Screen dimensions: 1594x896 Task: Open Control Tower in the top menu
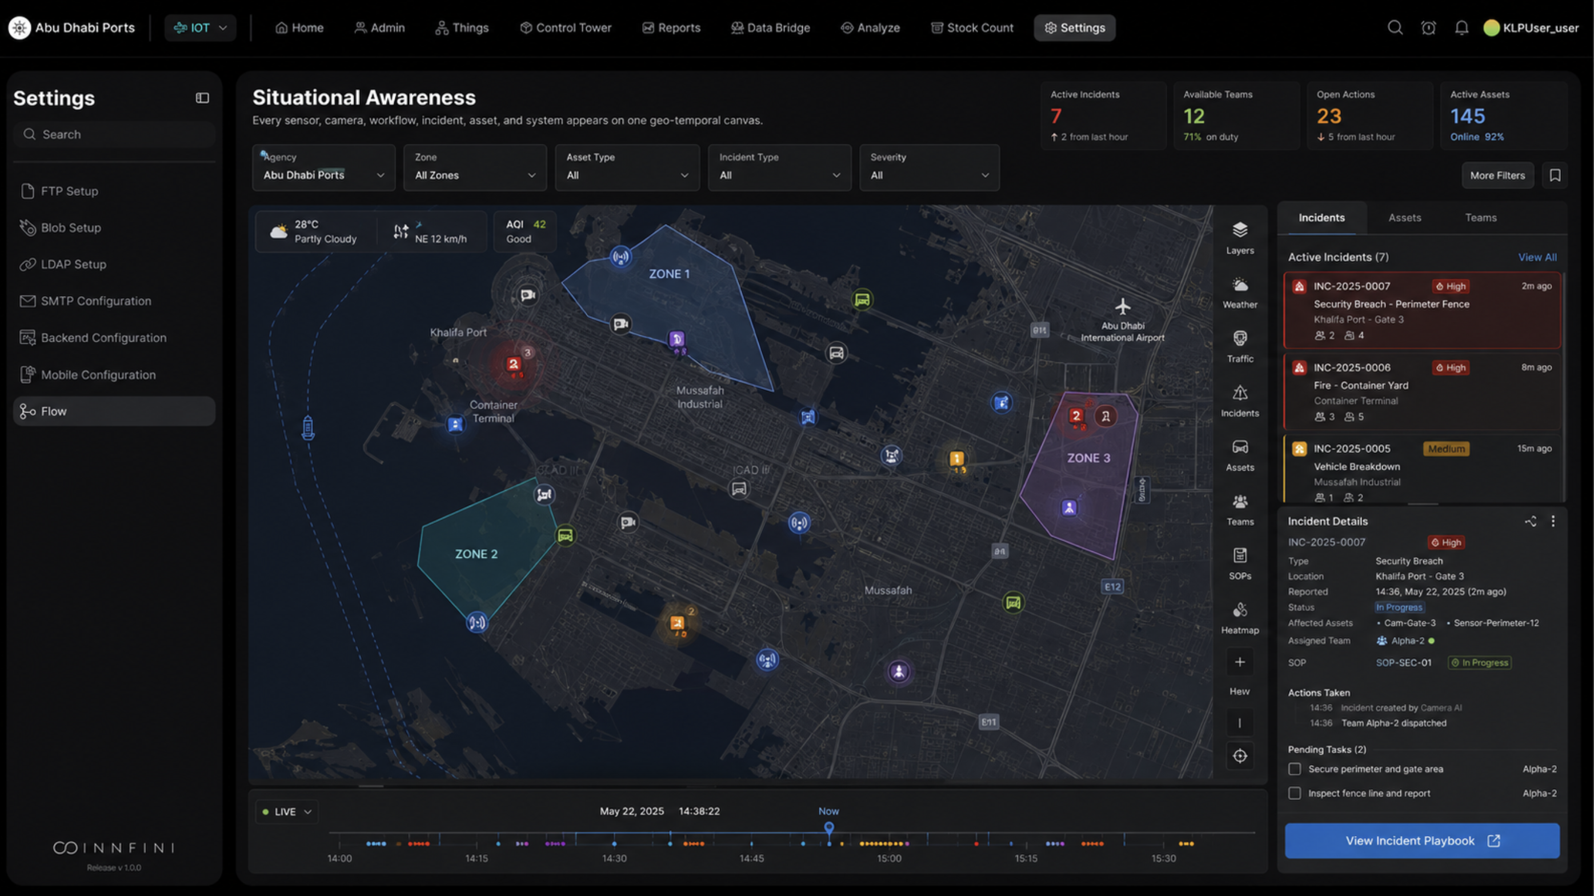(566, 28)
